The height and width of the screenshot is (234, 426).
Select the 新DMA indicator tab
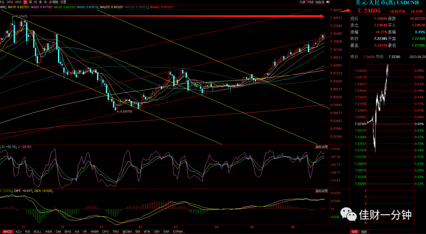tap(127, 232)
